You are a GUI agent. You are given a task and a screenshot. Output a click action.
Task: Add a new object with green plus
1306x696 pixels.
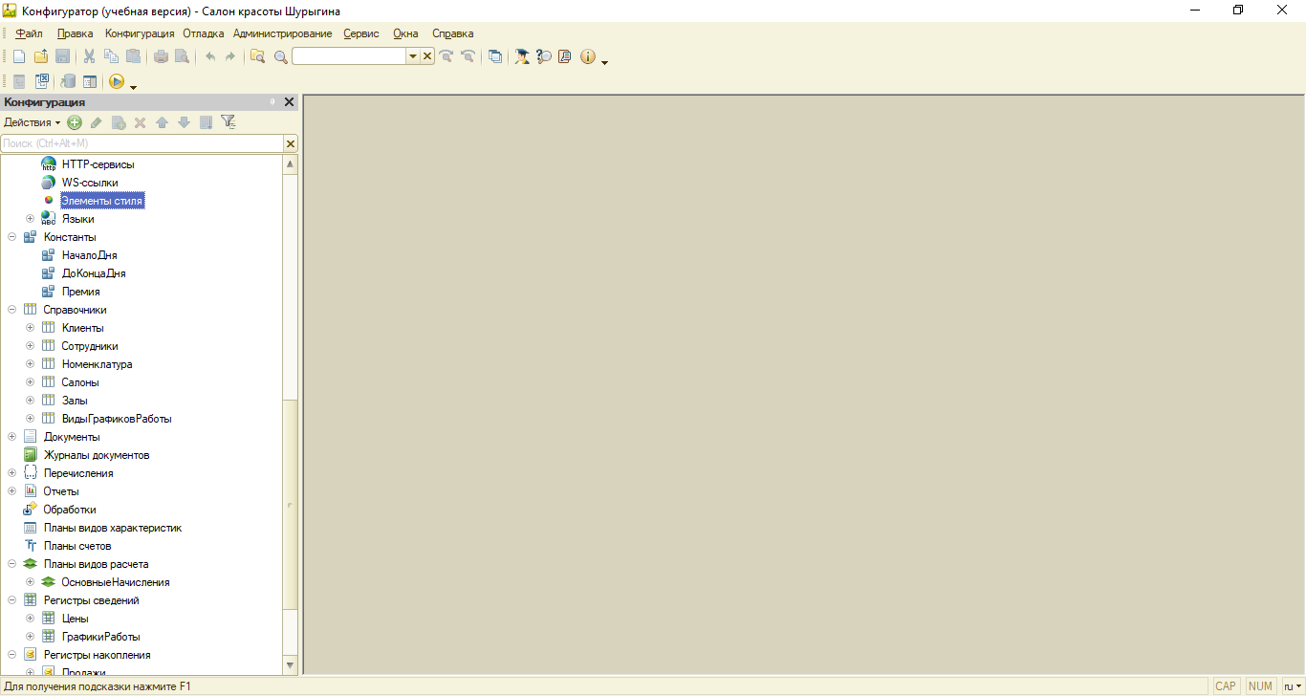(x=75, y=122)
